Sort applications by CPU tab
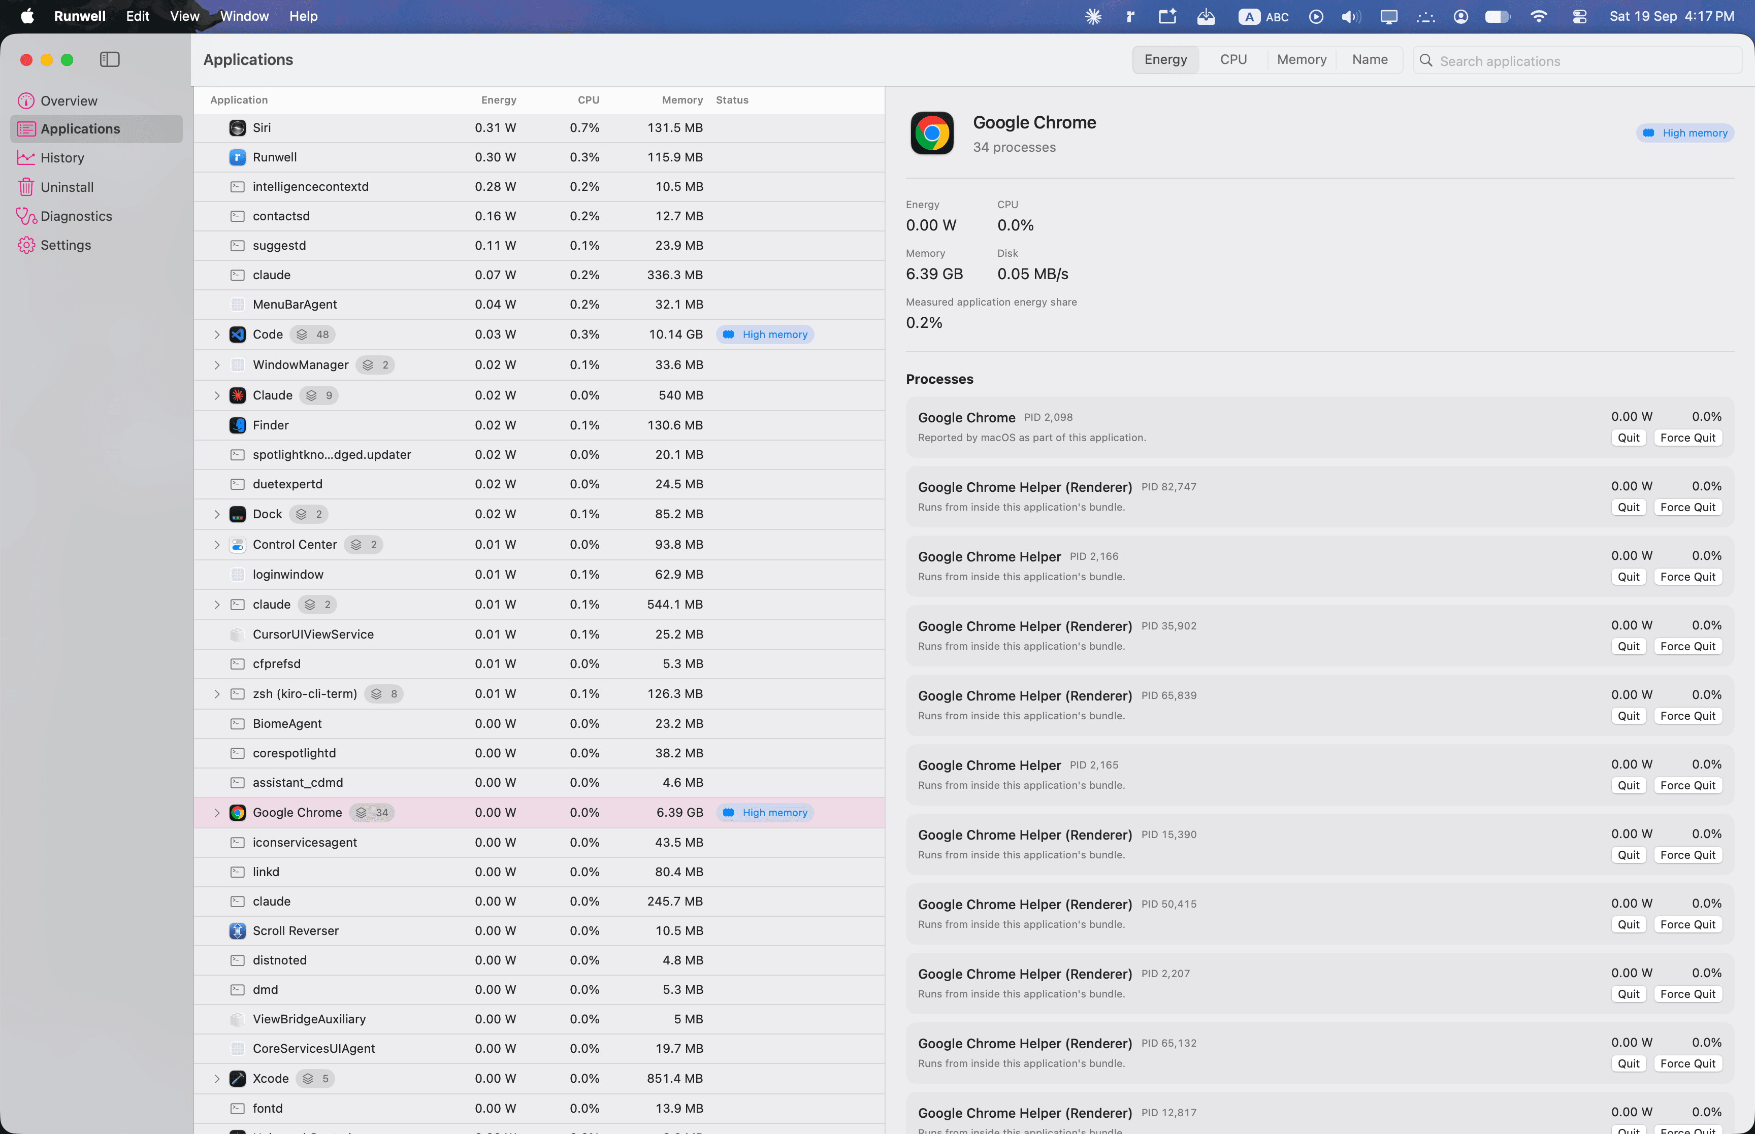This screenshot has width=1755, height=1134. [x=1233, y=60]
